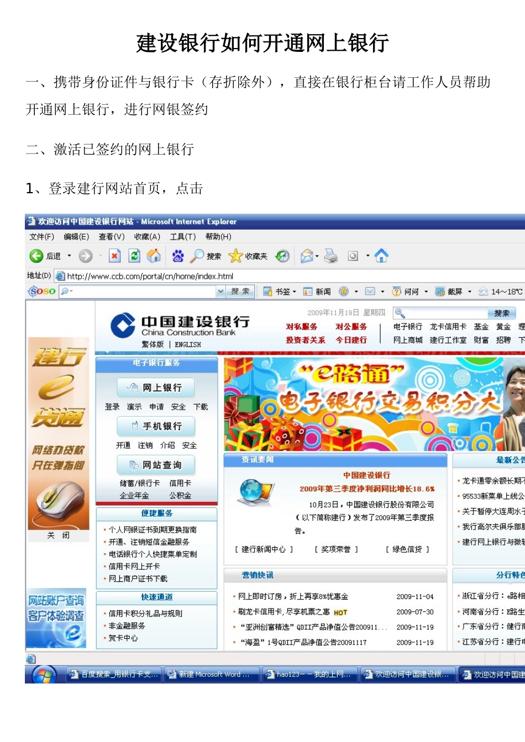Switch to hao123 taskbar window
This screenshot has width=525, height=742.
tap(309, 674)
